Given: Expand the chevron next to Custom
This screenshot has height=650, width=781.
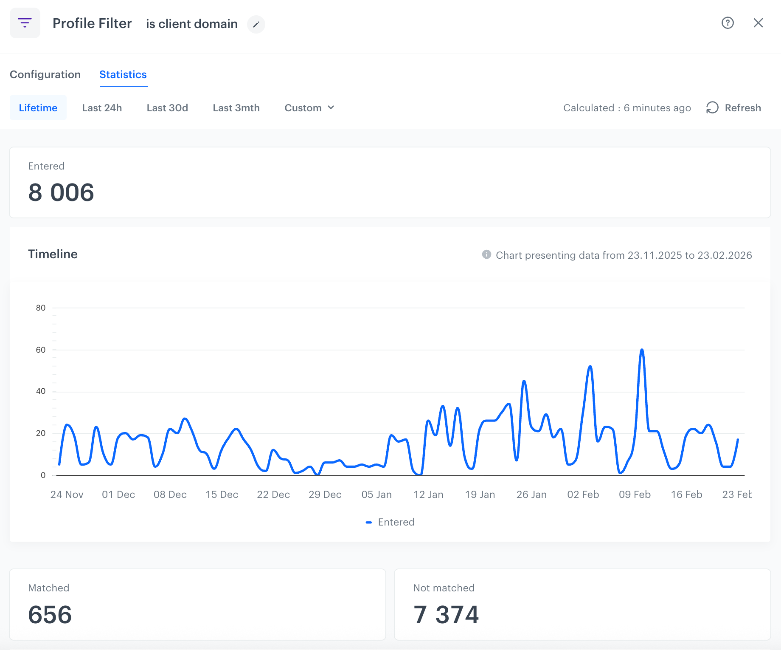Looking at the screenshot, I should 331,108.
